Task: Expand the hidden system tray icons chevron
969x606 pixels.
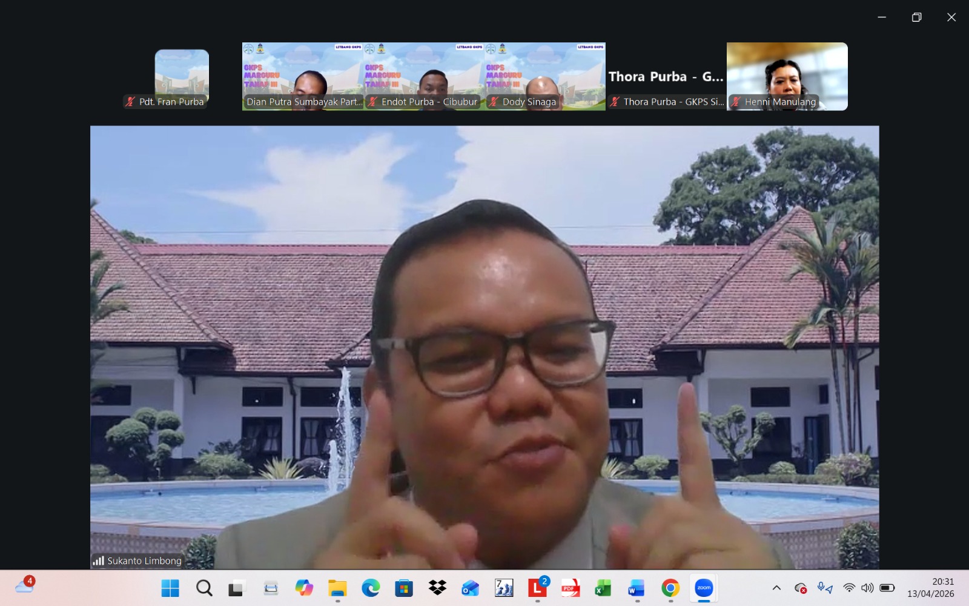Action: pyautogui.click(x=776, y=588)
